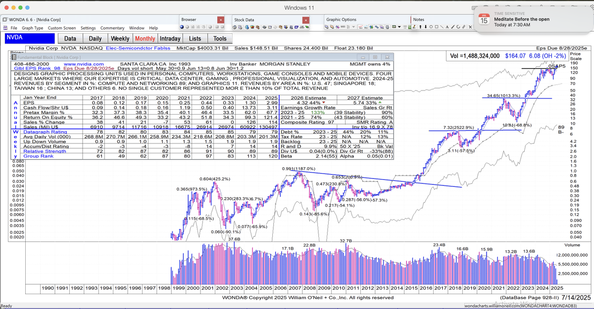This screenshot has height=309, width=594.
Task: Click the X delete icon in Notes toolbar
Action: tap(470, 27)
